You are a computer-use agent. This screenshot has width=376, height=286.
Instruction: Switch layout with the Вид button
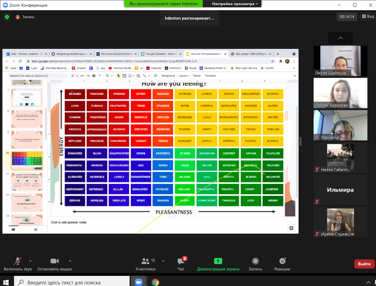tap(368, 16)
